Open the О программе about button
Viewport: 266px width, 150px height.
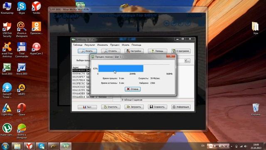(181, 51)
